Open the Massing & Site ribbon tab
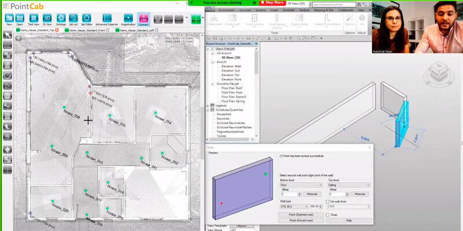463x231 pixels. tap(325, 10)
